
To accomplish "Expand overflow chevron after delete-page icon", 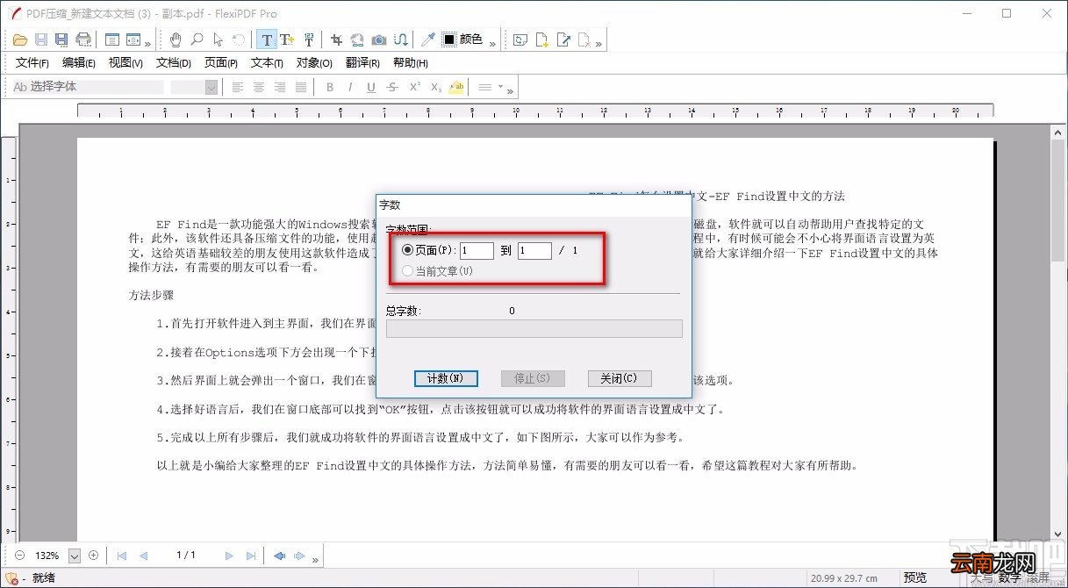I will click(599, 43).
